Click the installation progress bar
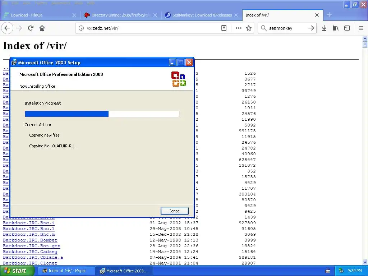This screenshot has height=276, width=368. [x=102, y=114]
